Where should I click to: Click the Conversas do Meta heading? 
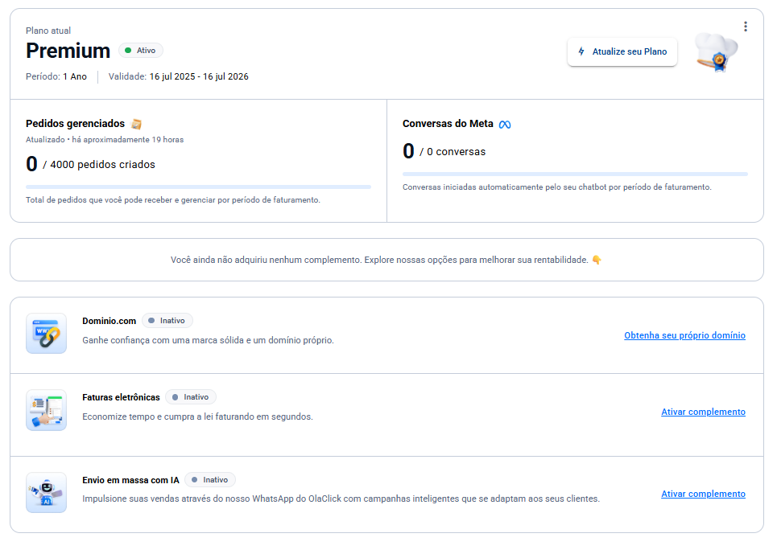pyautogui.click(x=448, y=124)
